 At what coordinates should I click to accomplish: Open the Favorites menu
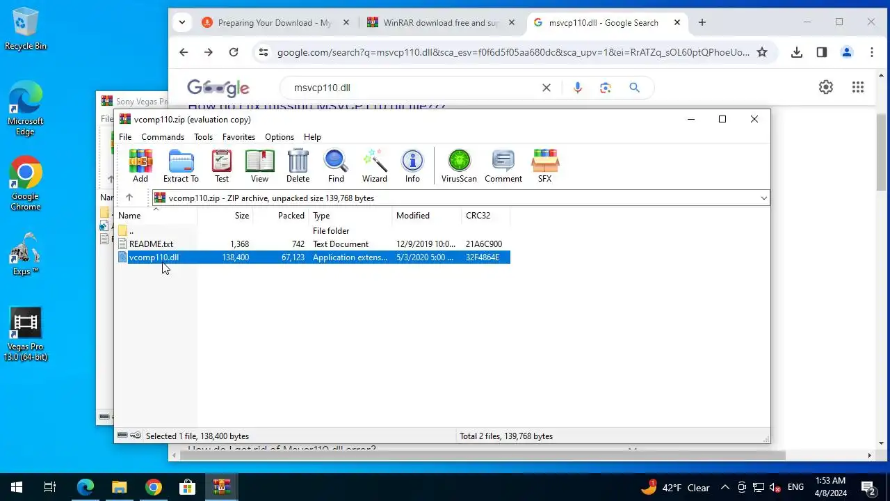238,137
